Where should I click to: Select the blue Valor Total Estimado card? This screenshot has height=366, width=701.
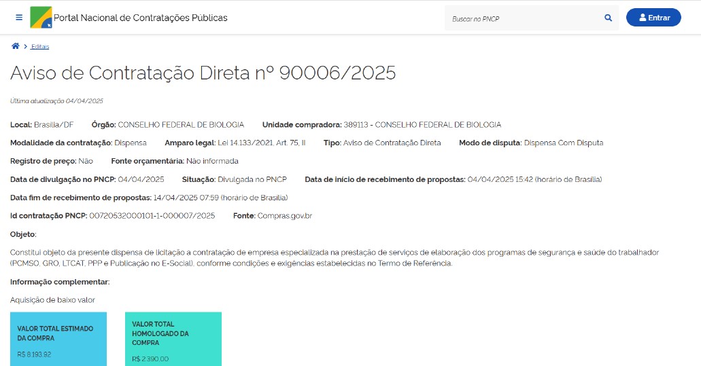tap(58, 339)
